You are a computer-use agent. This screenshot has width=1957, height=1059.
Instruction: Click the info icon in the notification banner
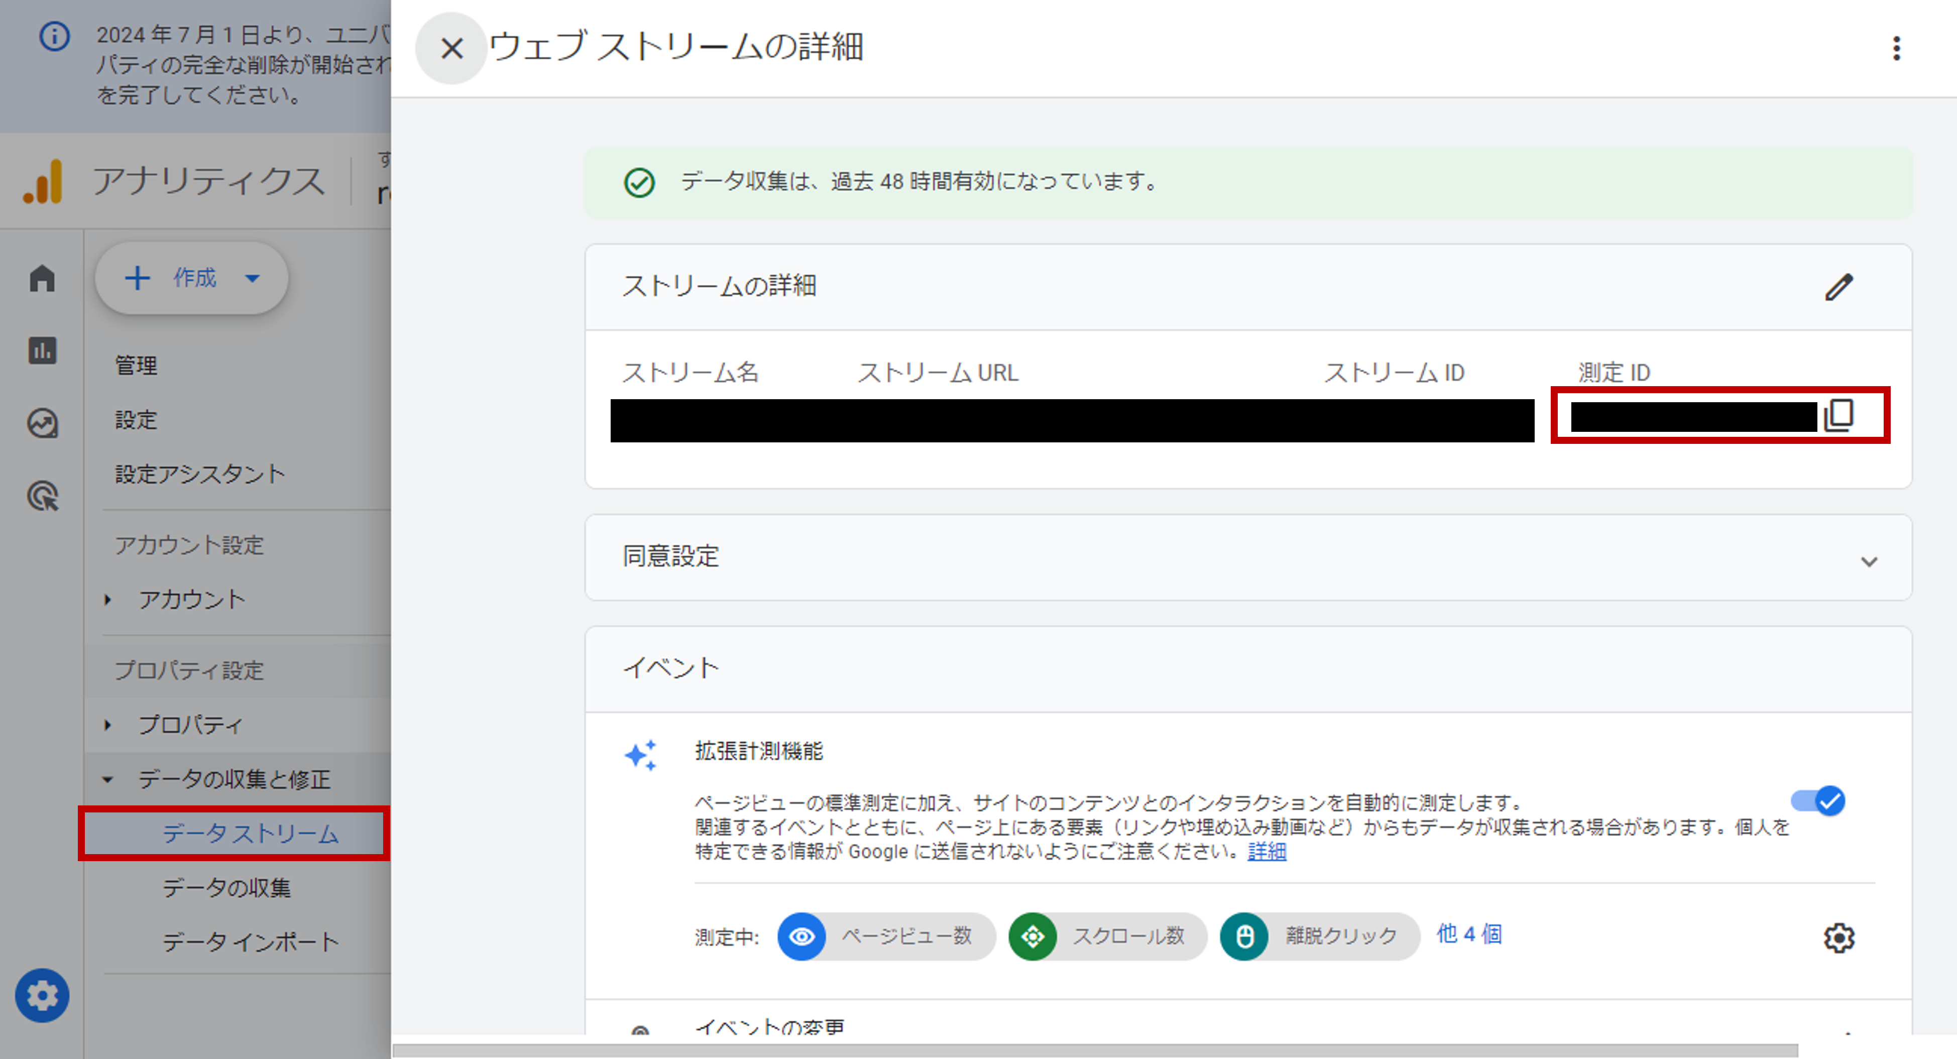[54, 36]
